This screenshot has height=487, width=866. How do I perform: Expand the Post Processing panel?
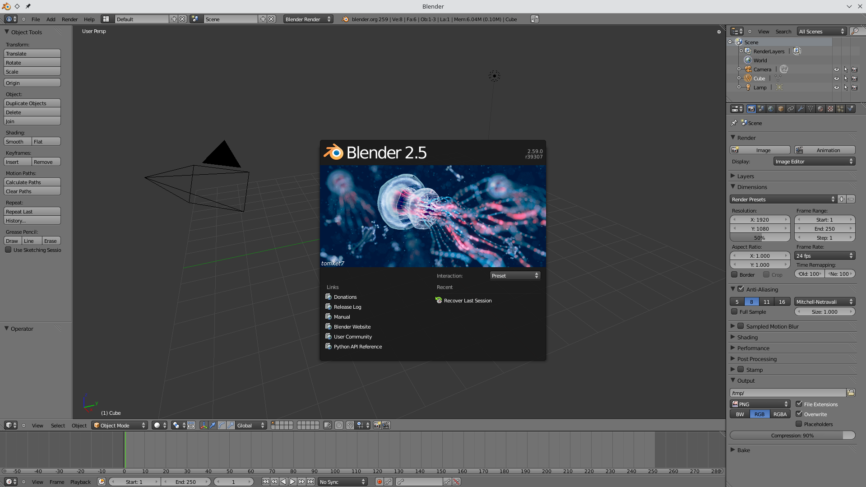tap(757, 359)
